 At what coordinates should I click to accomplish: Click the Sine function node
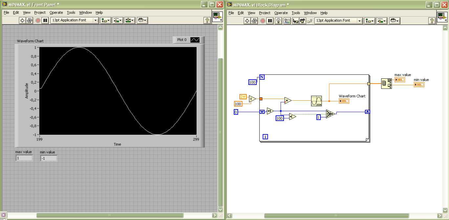[x=316, y=101]
